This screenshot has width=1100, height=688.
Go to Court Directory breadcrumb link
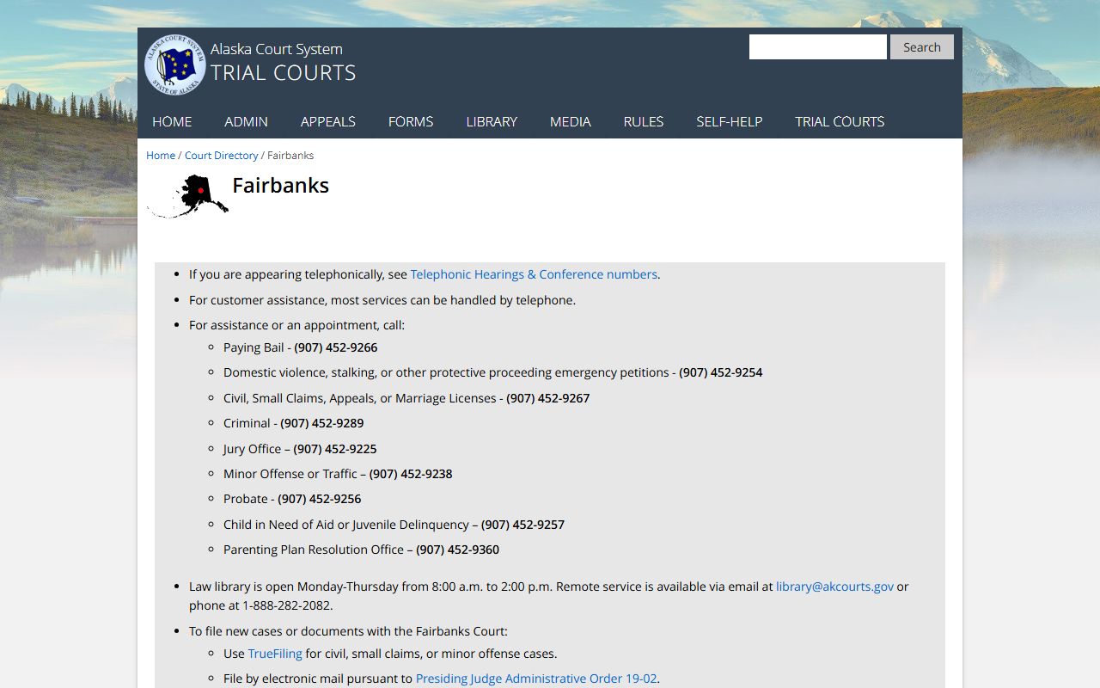coord(221,156)
